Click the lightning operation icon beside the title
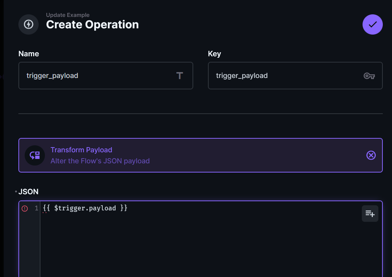The width and height of the screenshot is (392, 277). (28, 24)
